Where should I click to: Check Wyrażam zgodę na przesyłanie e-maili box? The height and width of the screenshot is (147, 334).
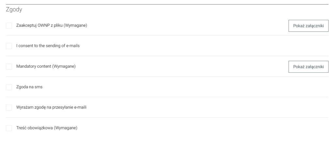click(9, 107)
